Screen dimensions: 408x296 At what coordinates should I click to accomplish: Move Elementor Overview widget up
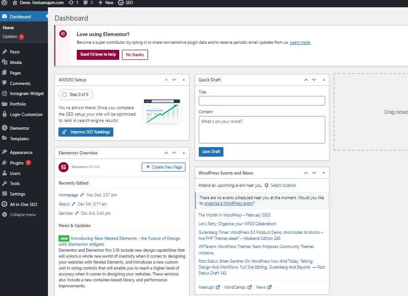pos(166,153)
